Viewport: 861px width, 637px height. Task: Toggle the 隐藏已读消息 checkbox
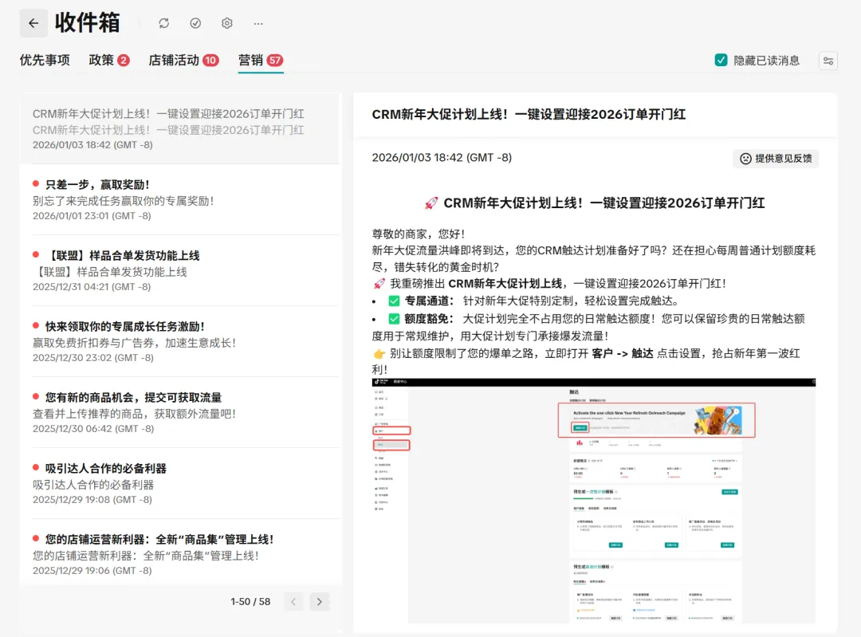pos(721,61)
